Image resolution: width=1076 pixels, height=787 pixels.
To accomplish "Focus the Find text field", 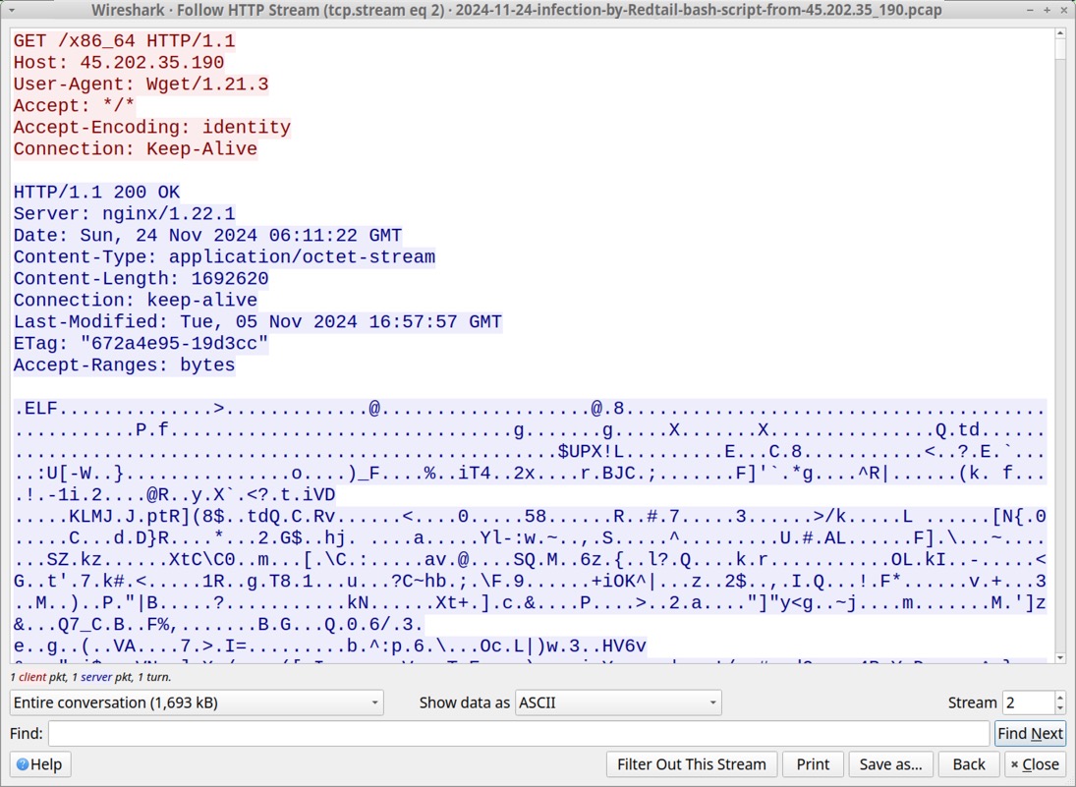I will tap(519, 734).
